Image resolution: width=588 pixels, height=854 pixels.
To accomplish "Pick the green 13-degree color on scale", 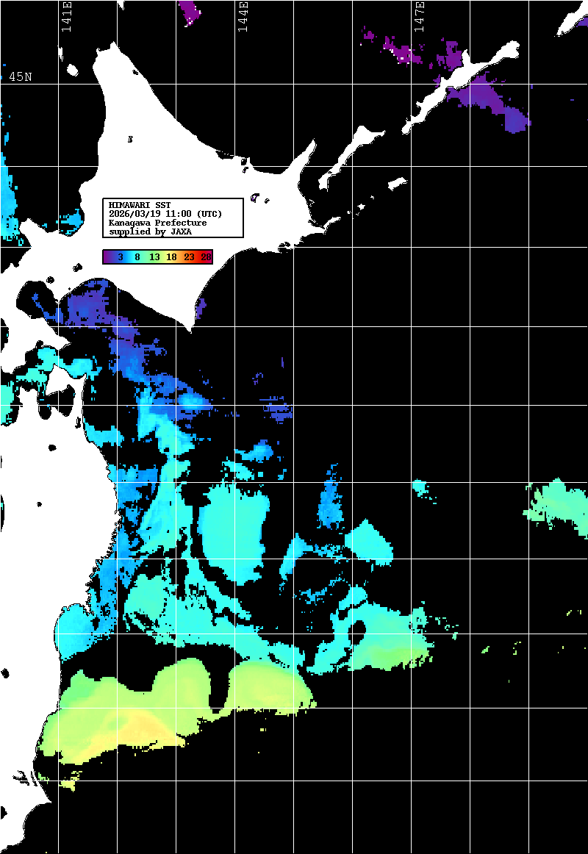I will click(x=154, y=256).
